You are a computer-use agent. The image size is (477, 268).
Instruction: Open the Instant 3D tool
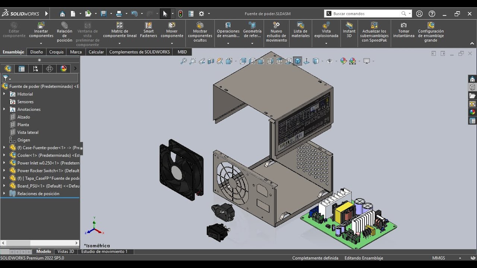click(349, 25)
